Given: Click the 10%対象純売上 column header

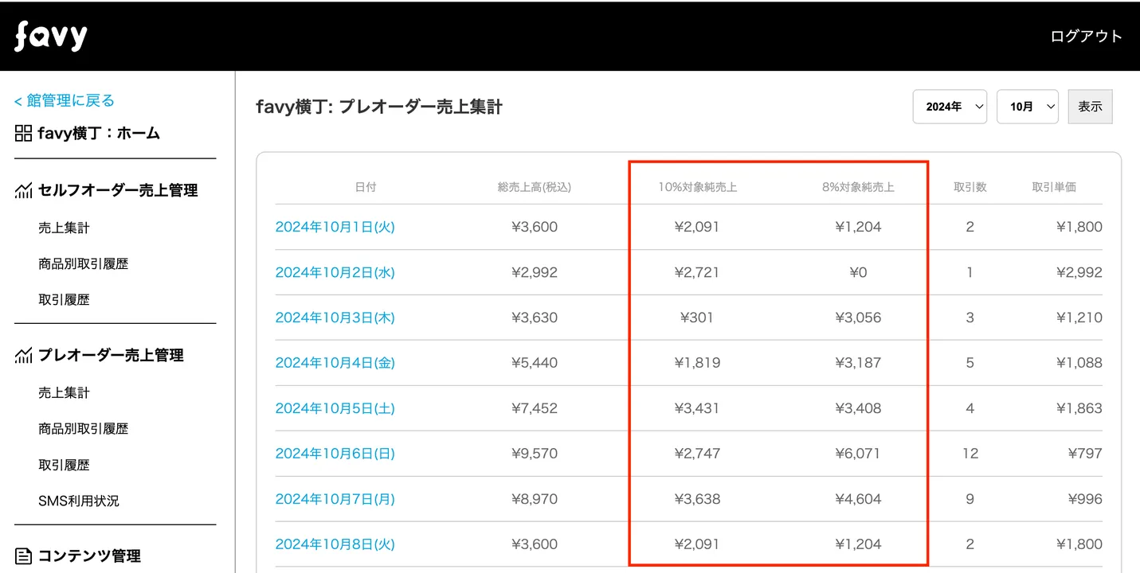Looking at the screenshot, I should pyautogui.click(x=697, y=187).
